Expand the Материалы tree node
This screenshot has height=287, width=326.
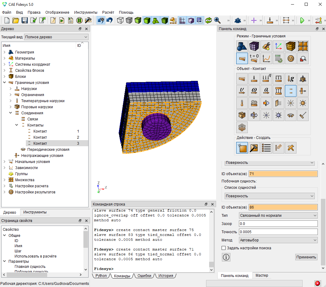click(x=5, y=58)
